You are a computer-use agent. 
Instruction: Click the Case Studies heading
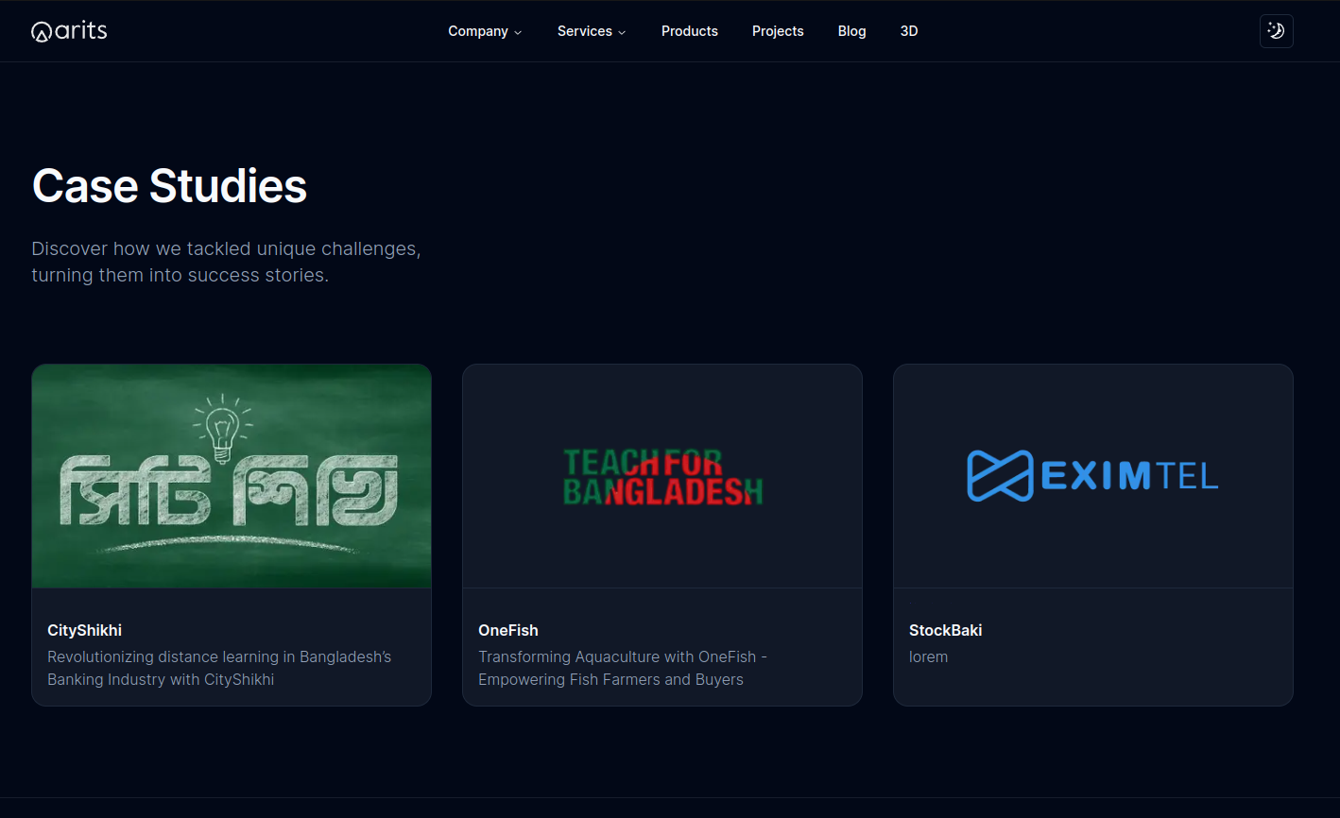click(169, 186)
